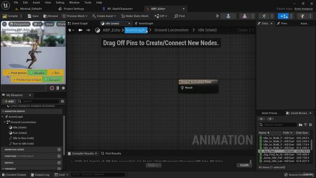Step preview forward one frame

click(x=63, y=88)
